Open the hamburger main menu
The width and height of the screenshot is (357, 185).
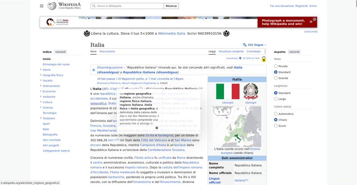[42, 6]
